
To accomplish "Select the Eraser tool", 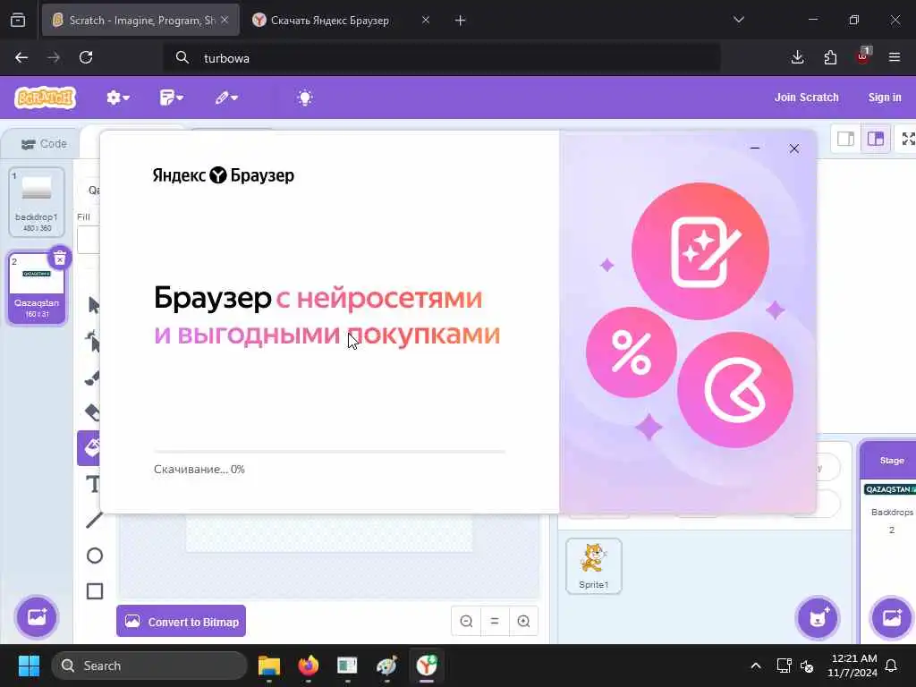I will [92, 412].
